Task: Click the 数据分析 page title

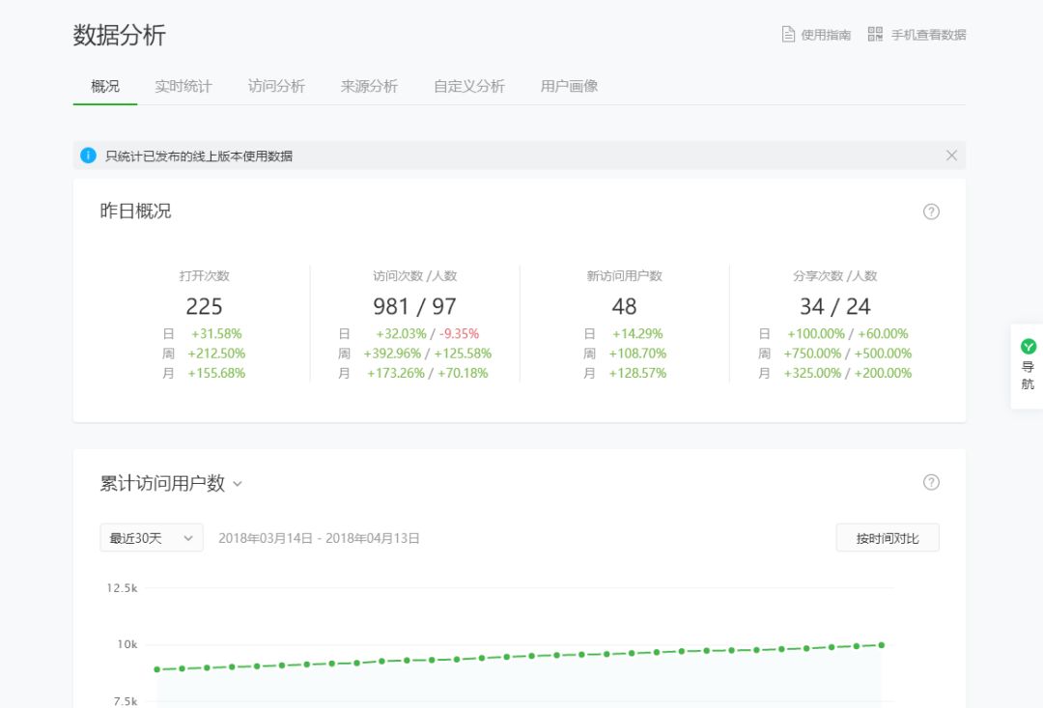Action: [118, 35]
